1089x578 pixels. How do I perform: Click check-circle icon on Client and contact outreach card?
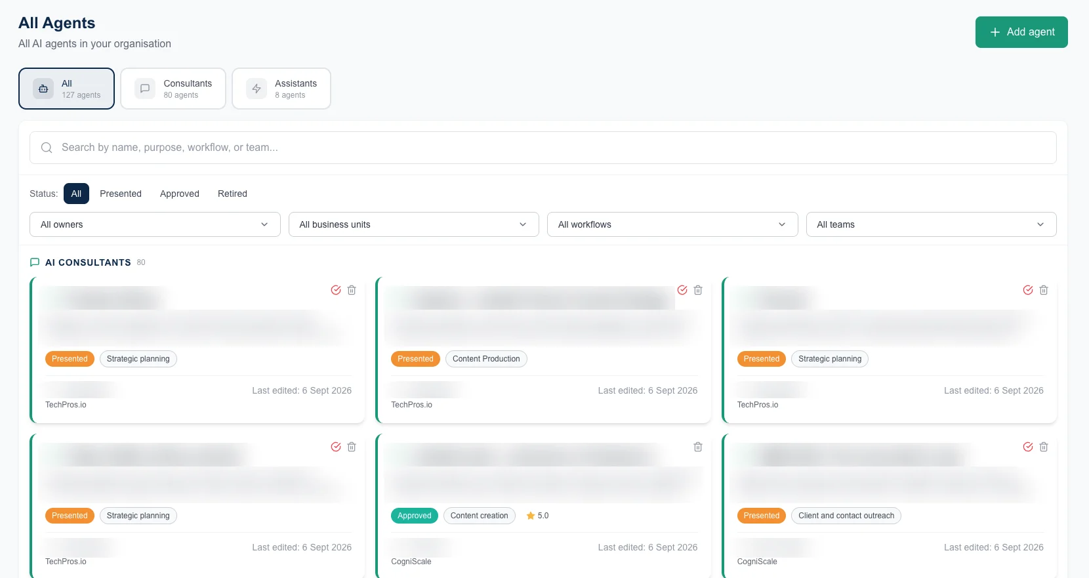(x=1028, y=447)
